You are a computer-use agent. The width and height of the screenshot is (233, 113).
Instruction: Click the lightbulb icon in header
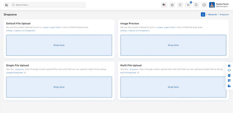(180, 5)
